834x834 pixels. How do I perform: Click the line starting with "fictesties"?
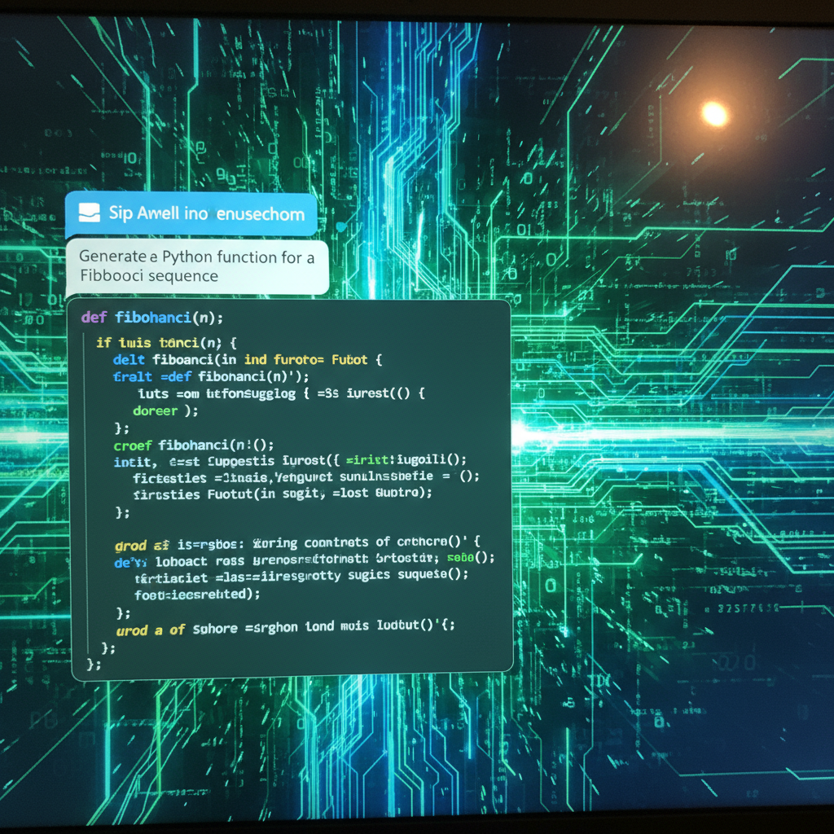click(x=305, y=476)
